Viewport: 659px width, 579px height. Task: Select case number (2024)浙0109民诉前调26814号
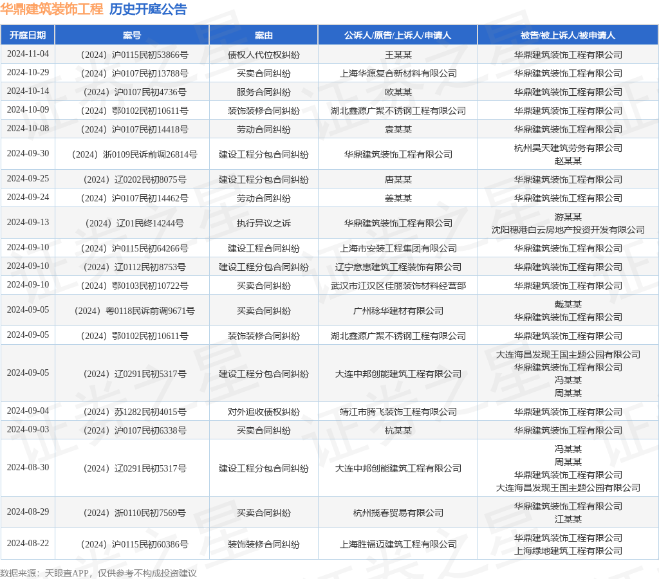[x=135, y=154]
